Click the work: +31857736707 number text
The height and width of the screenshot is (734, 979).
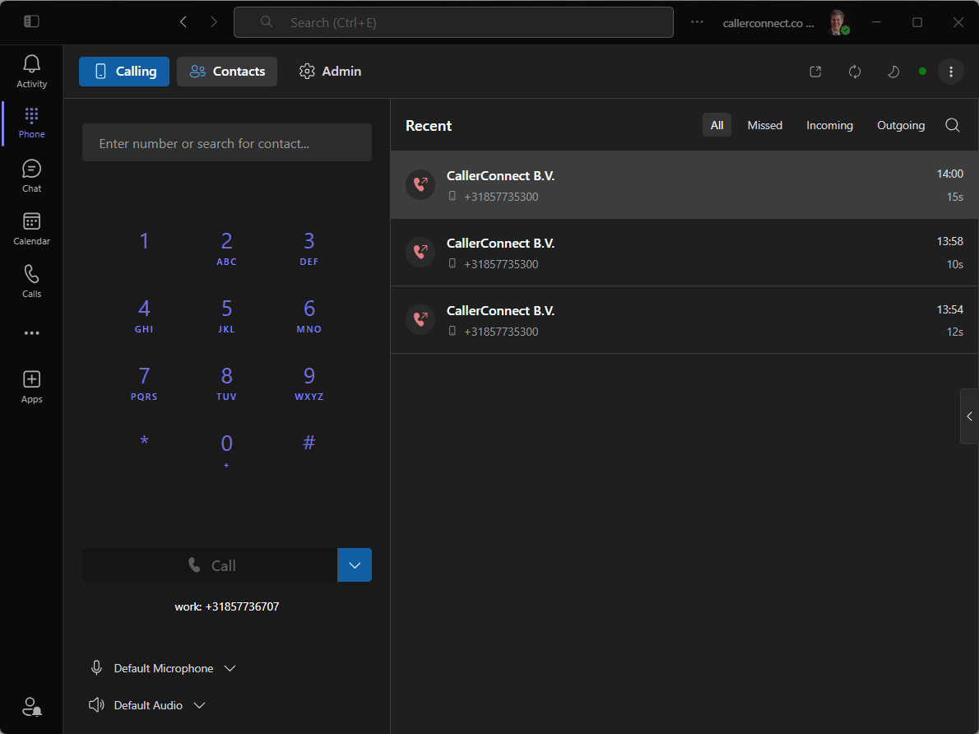[x=226, y=606]
